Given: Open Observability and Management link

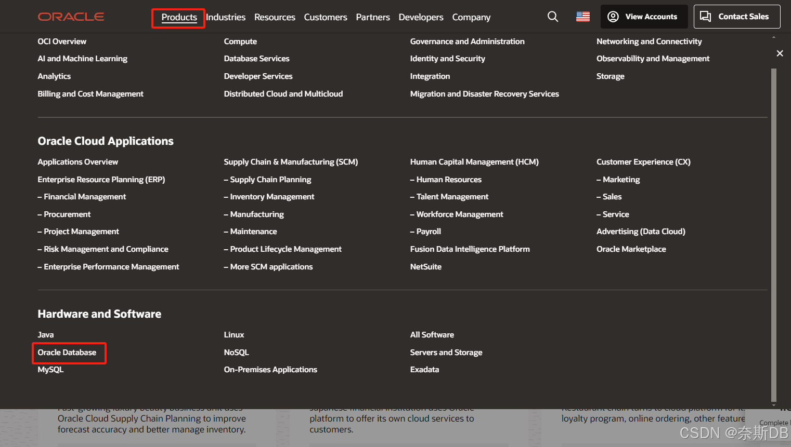Looking at the screenshot, I should pos(653,59).
